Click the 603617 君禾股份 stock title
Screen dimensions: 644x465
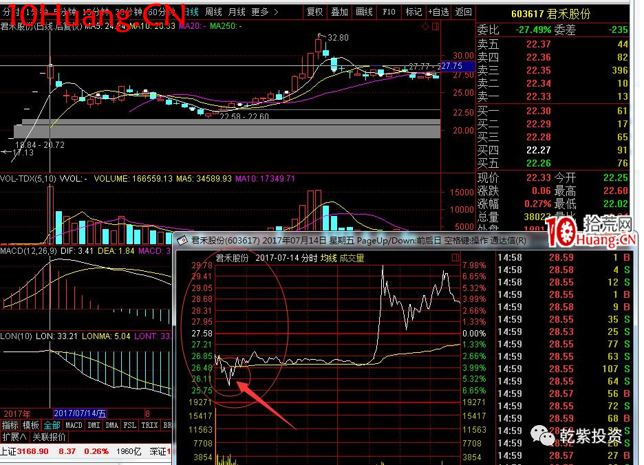click(550, 14)
